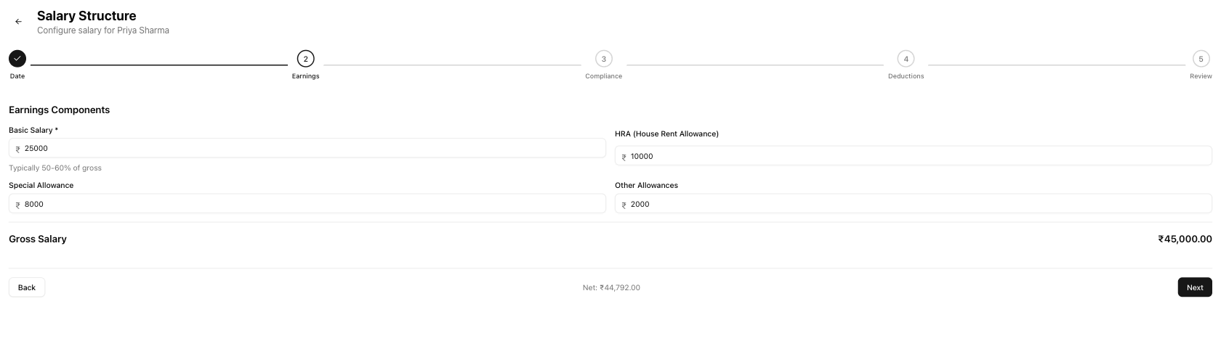The height and width of the screenshot is (341, 1221).
Task: Focus the Basic Salary input field
Action: point(313,148)
